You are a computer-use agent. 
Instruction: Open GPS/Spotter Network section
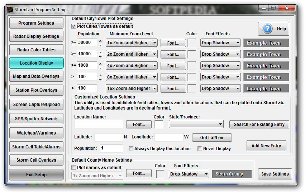point(36,119)
